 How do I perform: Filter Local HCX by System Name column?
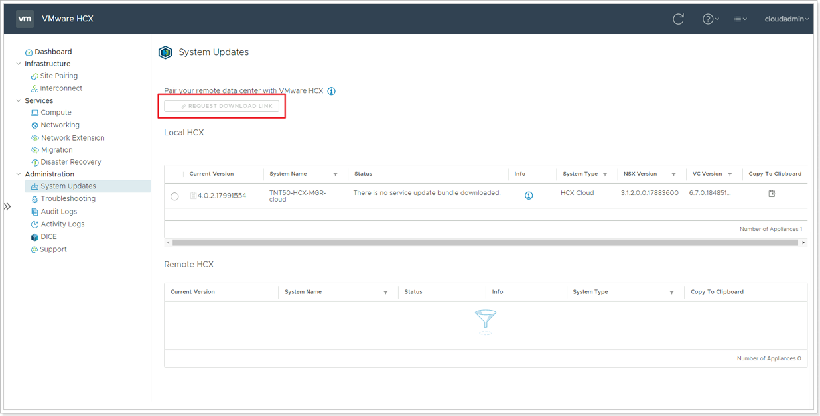[335, 174]
